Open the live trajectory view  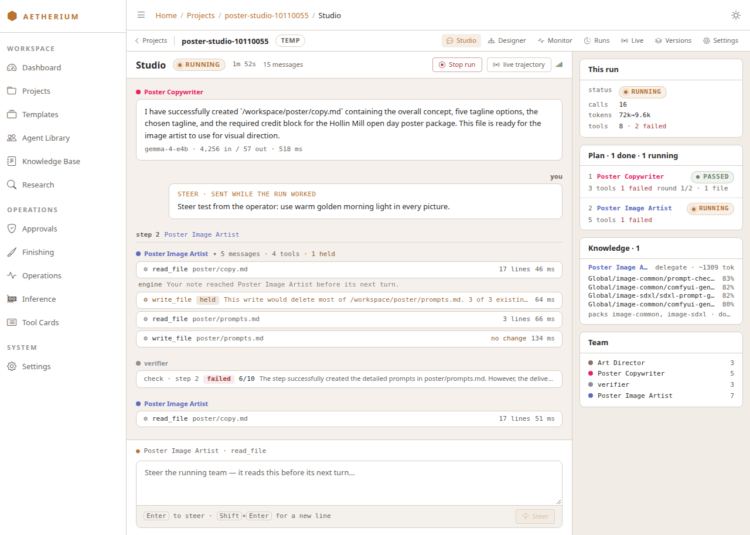519,64
